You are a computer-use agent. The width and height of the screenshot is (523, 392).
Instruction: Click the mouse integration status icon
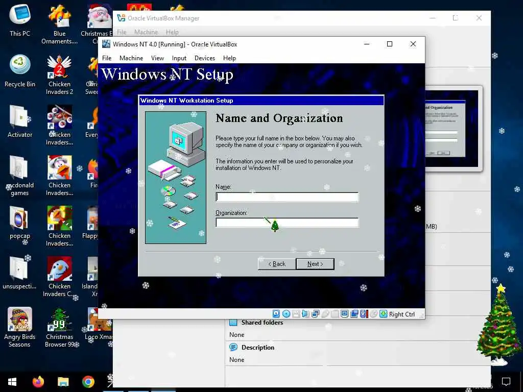(x=373, y=314)
